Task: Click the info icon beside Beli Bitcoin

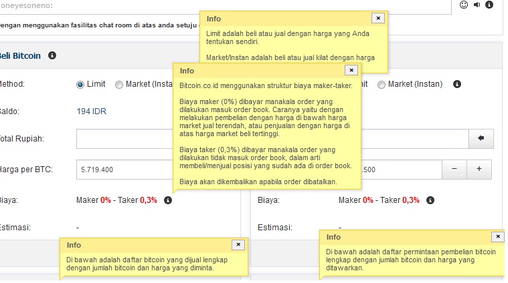Action: pos(52,55)
